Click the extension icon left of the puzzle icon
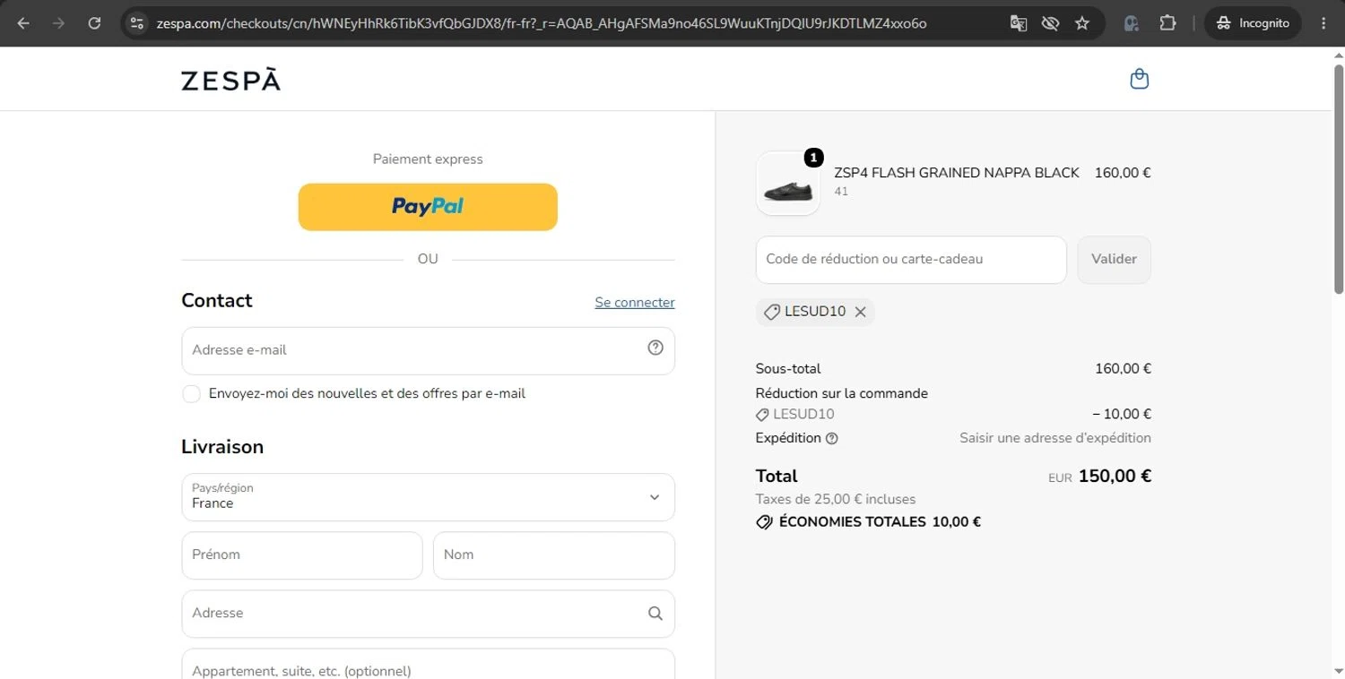This screenshot has width=1345, height=679. (1132, 23)
